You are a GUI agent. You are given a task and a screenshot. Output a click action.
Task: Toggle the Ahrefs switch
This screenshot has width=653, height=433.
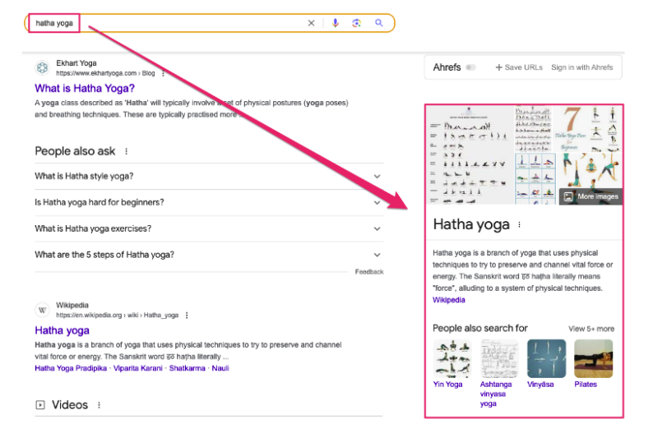470,67
